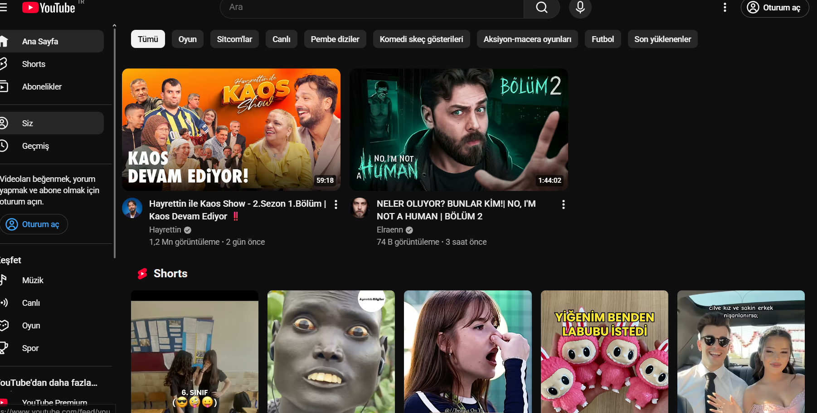Click the Shorts section heading
This screenshot has height=413, width=817.
170,274
